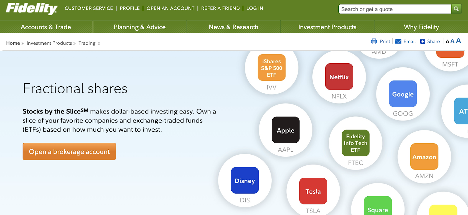Open the Planning & Advice menu
468x215 pixels.
(140, 27)
